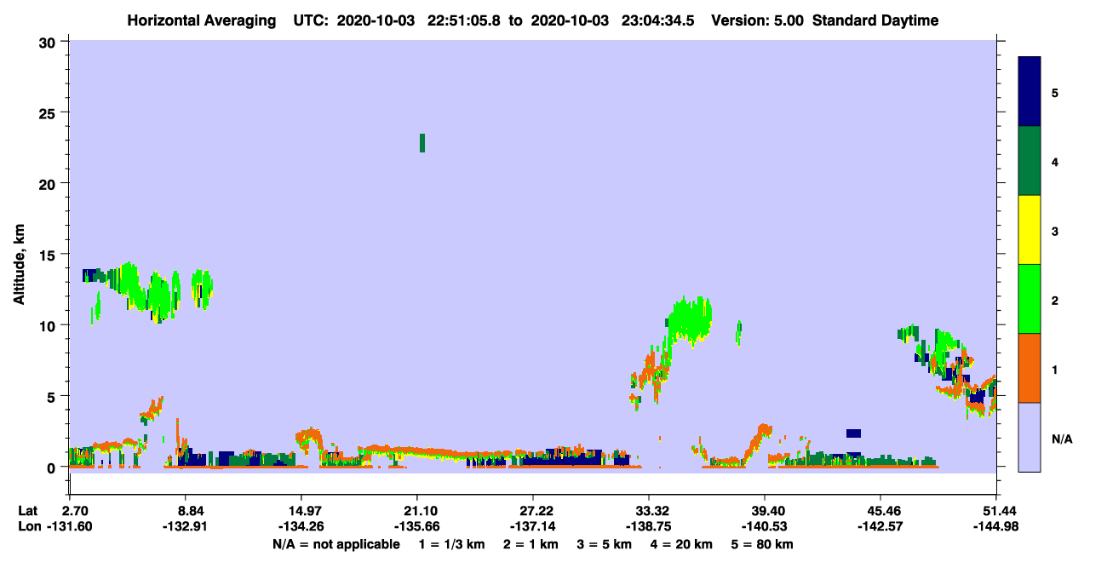Click the yellow colorbar segment labeled 3
Screen dimensions: 1107x568
pos(1030,230)
